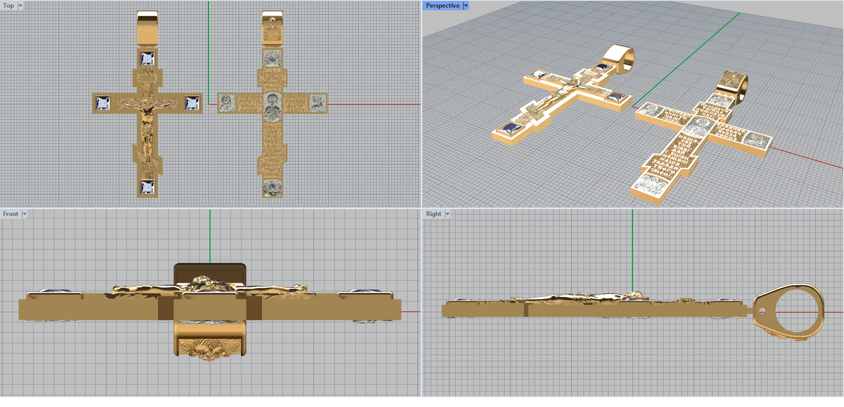The width and height of the screenshot is (844, 407).
Task: Click the engraved bail of the back-side cross in Top view
Action: (x=272, y=29)
